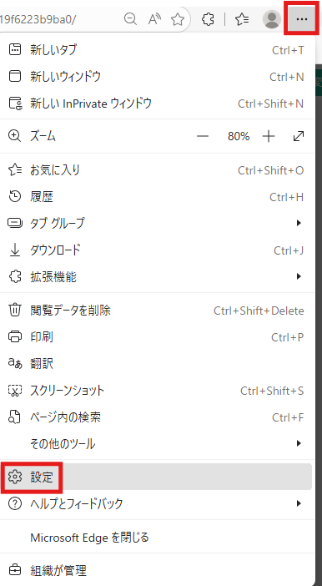Select スクリーンショット menu item
This screenshot has width=322, height=586.
coord(156,391)
